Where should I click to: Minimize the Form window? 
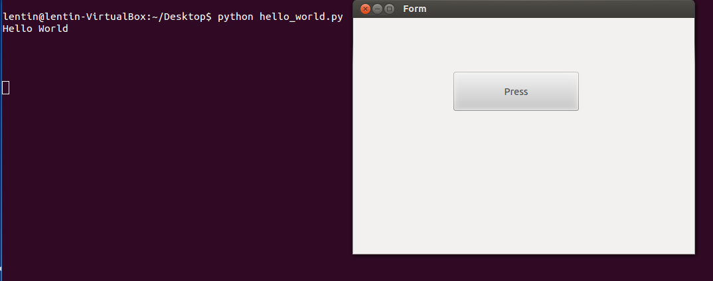pos(377,9)
